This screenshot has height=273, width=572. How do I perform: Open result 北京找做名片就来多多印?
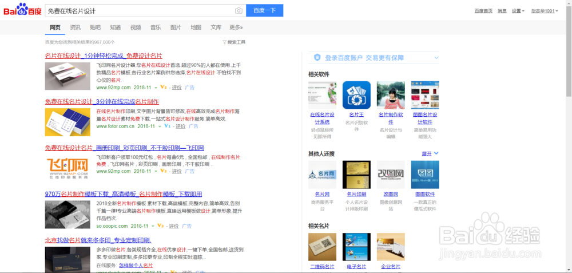[98, 240]
